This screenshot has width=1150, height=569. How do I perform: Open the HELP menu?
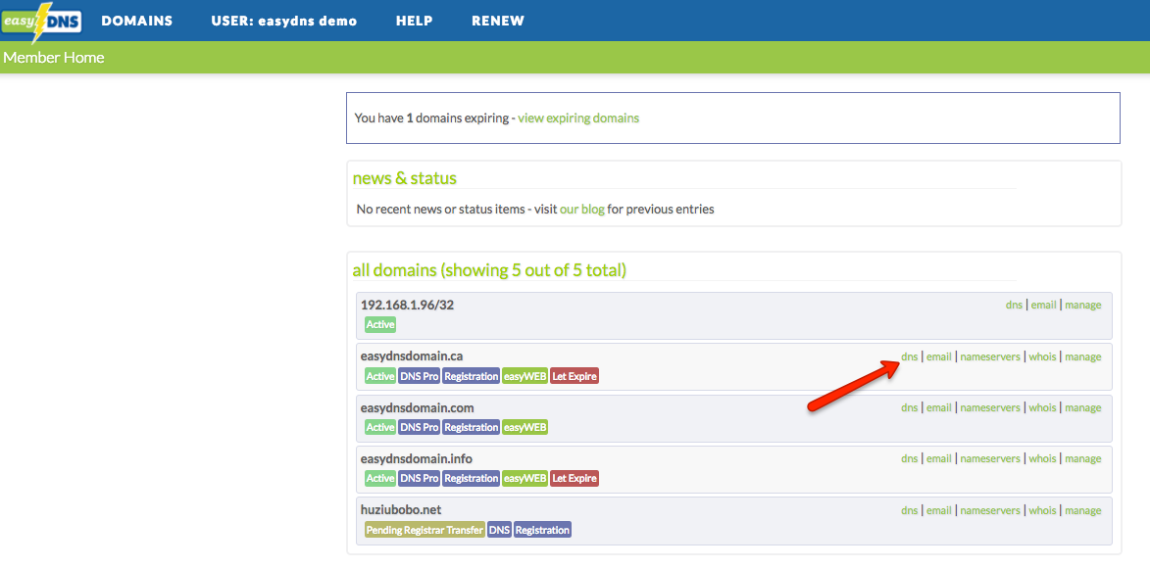(415, 22)
